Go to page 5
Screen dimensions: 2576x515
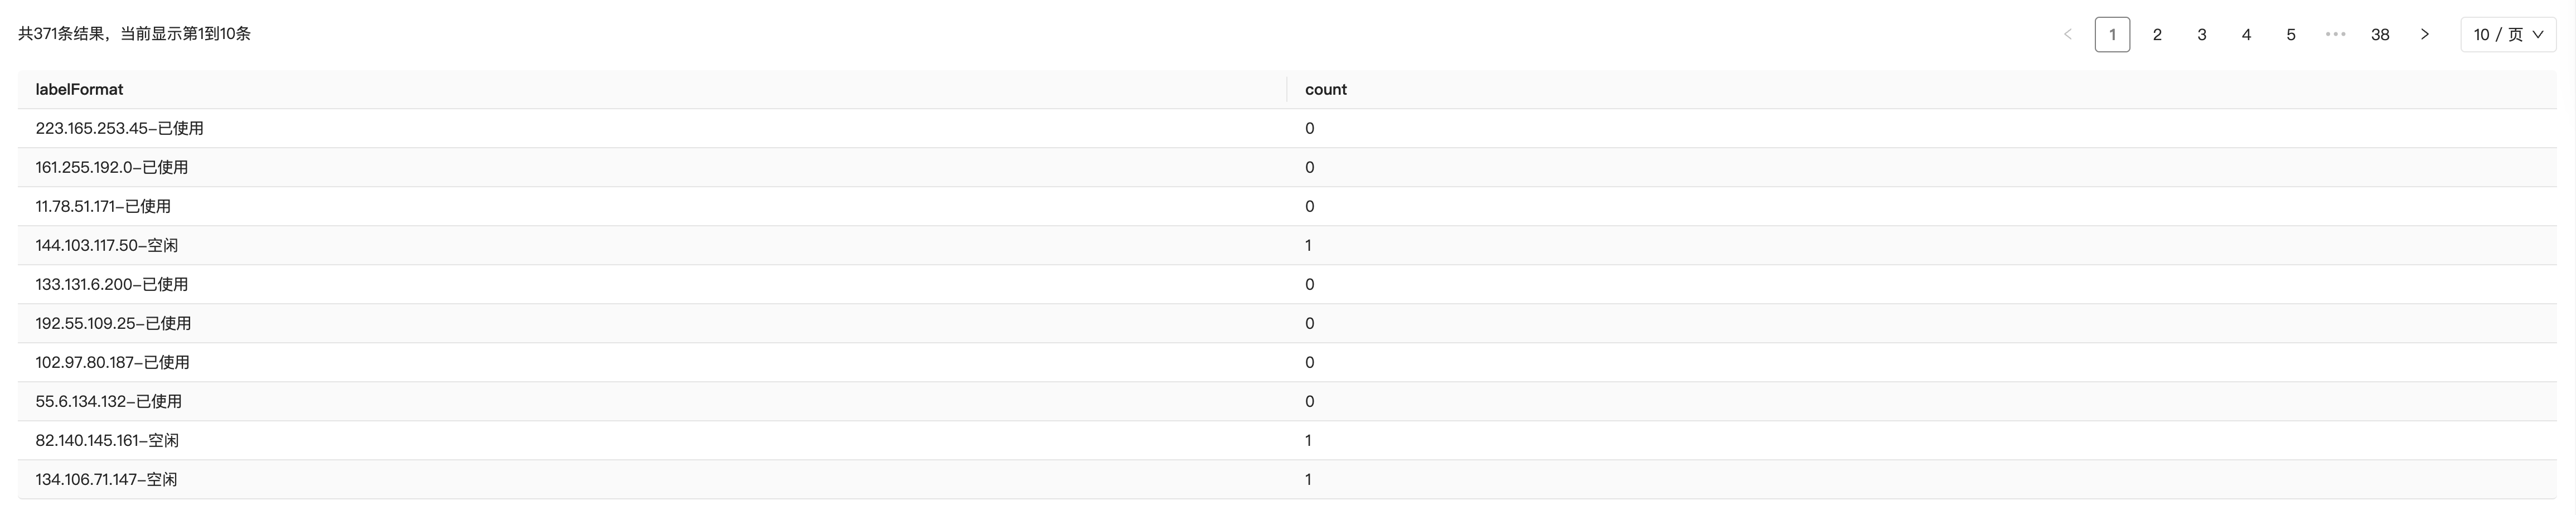2290,34
